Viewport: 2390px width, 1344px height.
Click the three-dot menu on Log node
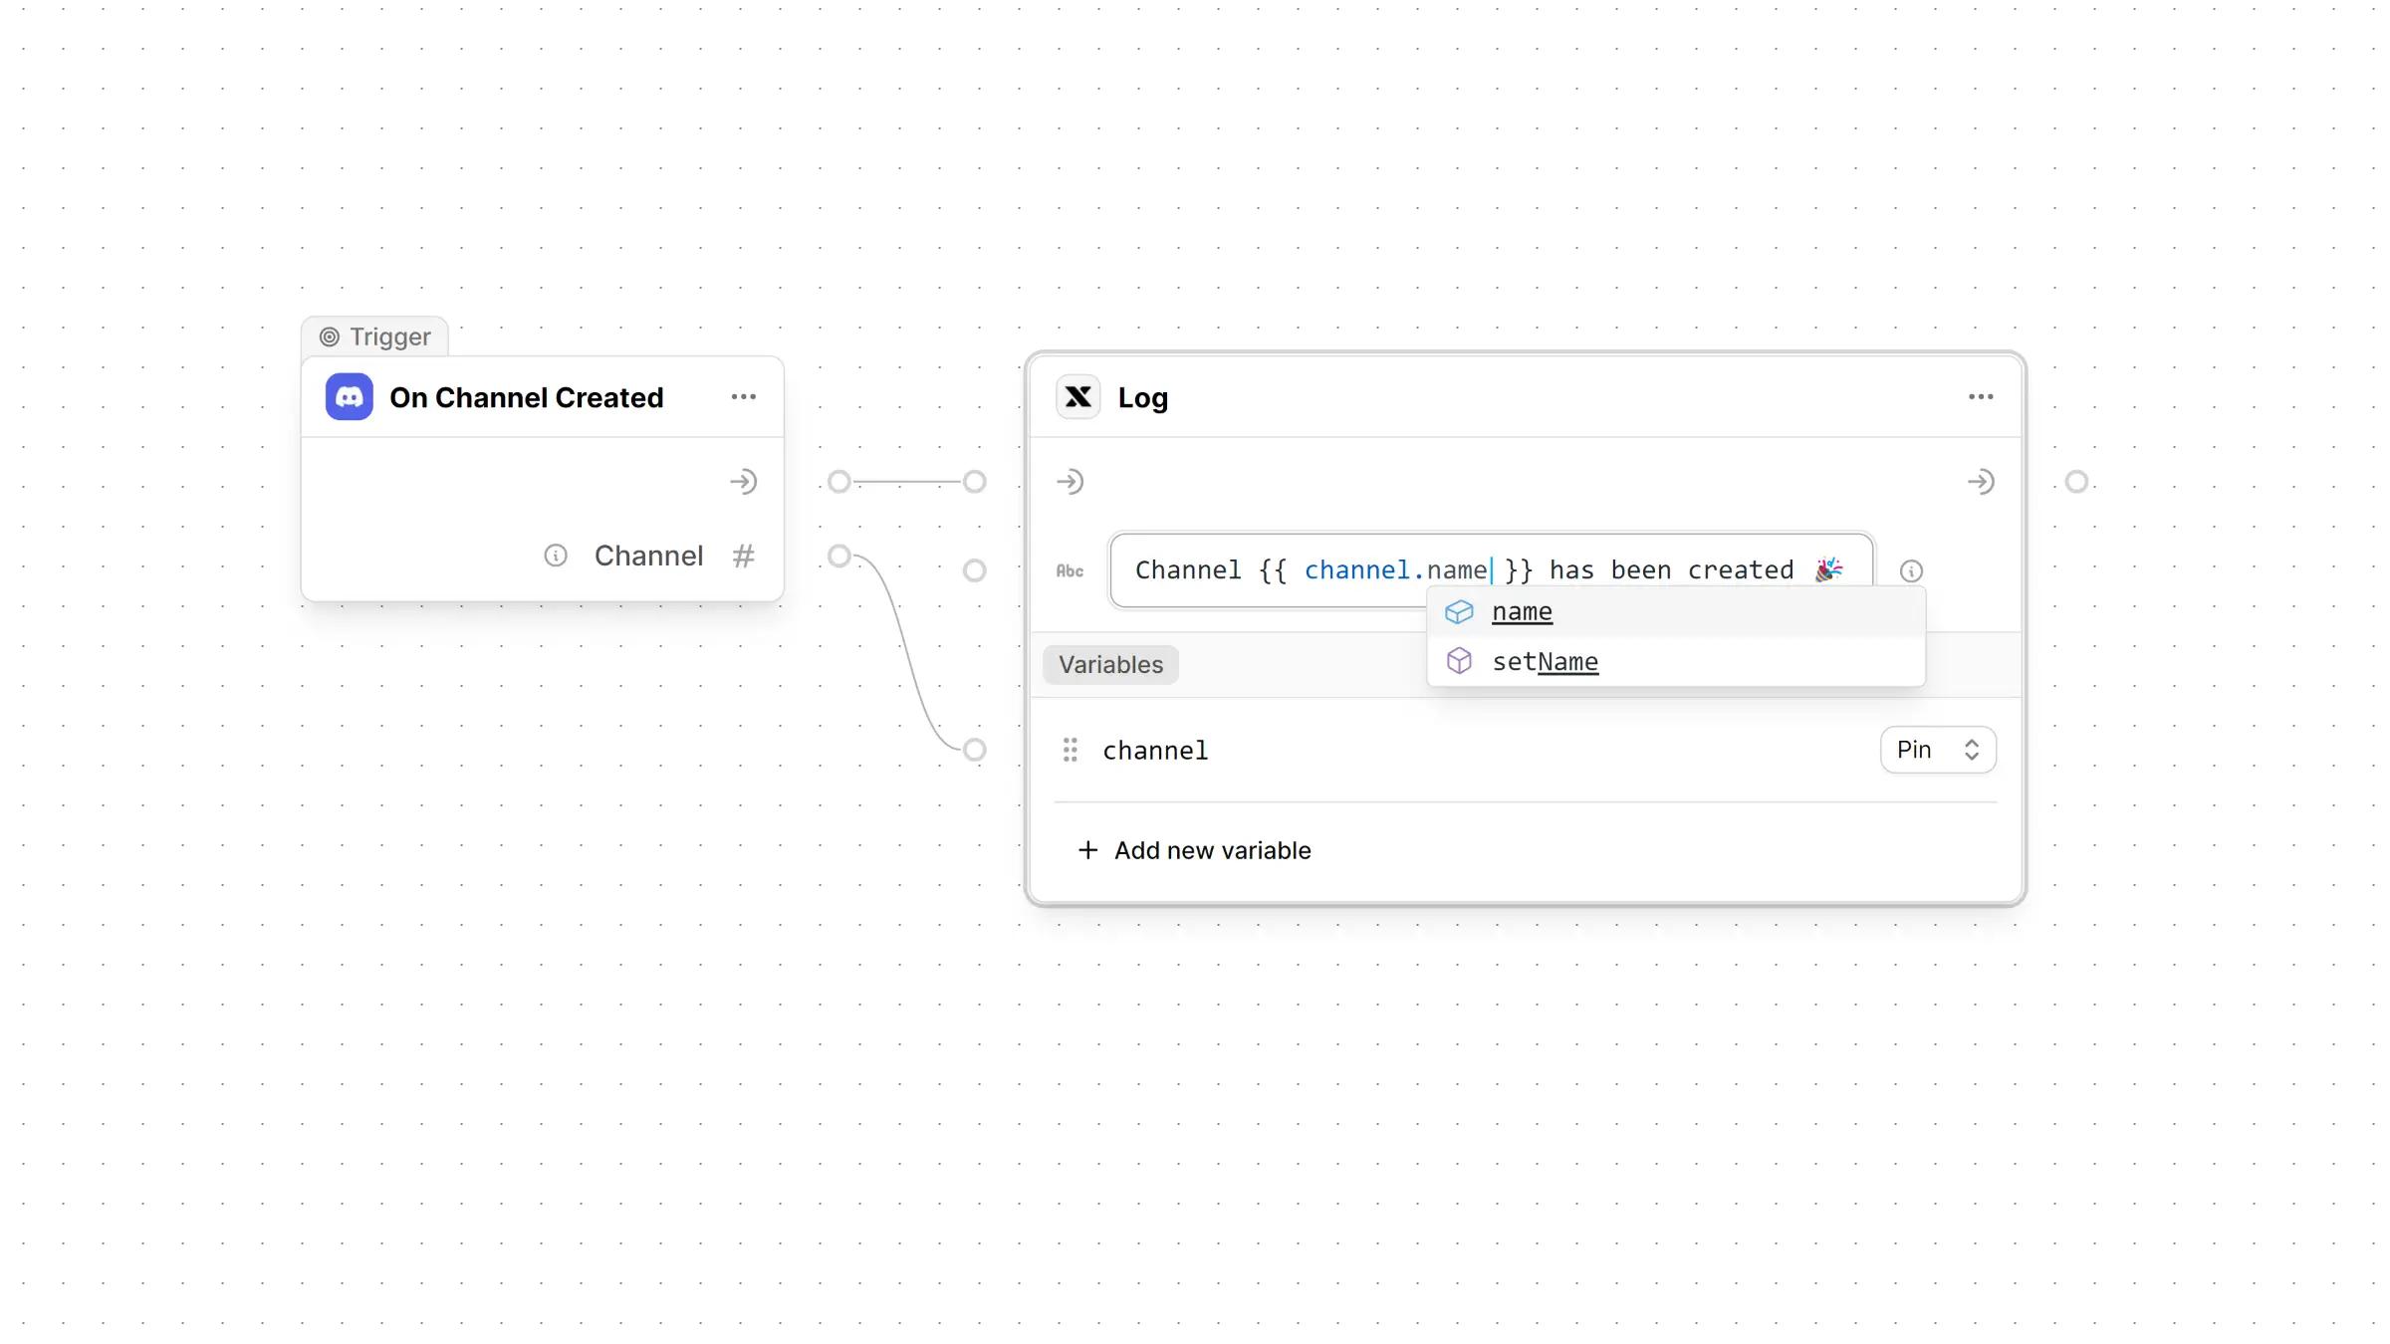click(1982, 397)
